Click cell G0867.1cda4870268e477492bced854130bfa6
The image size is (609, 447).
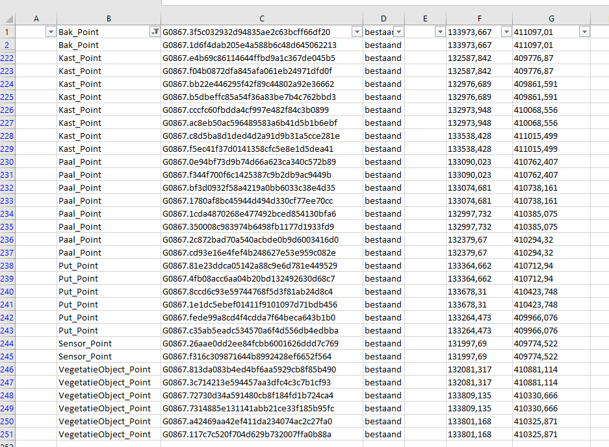click(x=262, y=213)
